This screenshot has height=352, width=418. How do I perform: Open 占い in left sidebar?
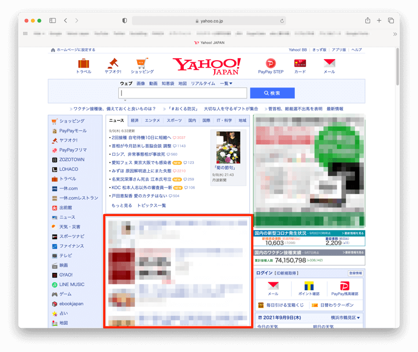63,313
